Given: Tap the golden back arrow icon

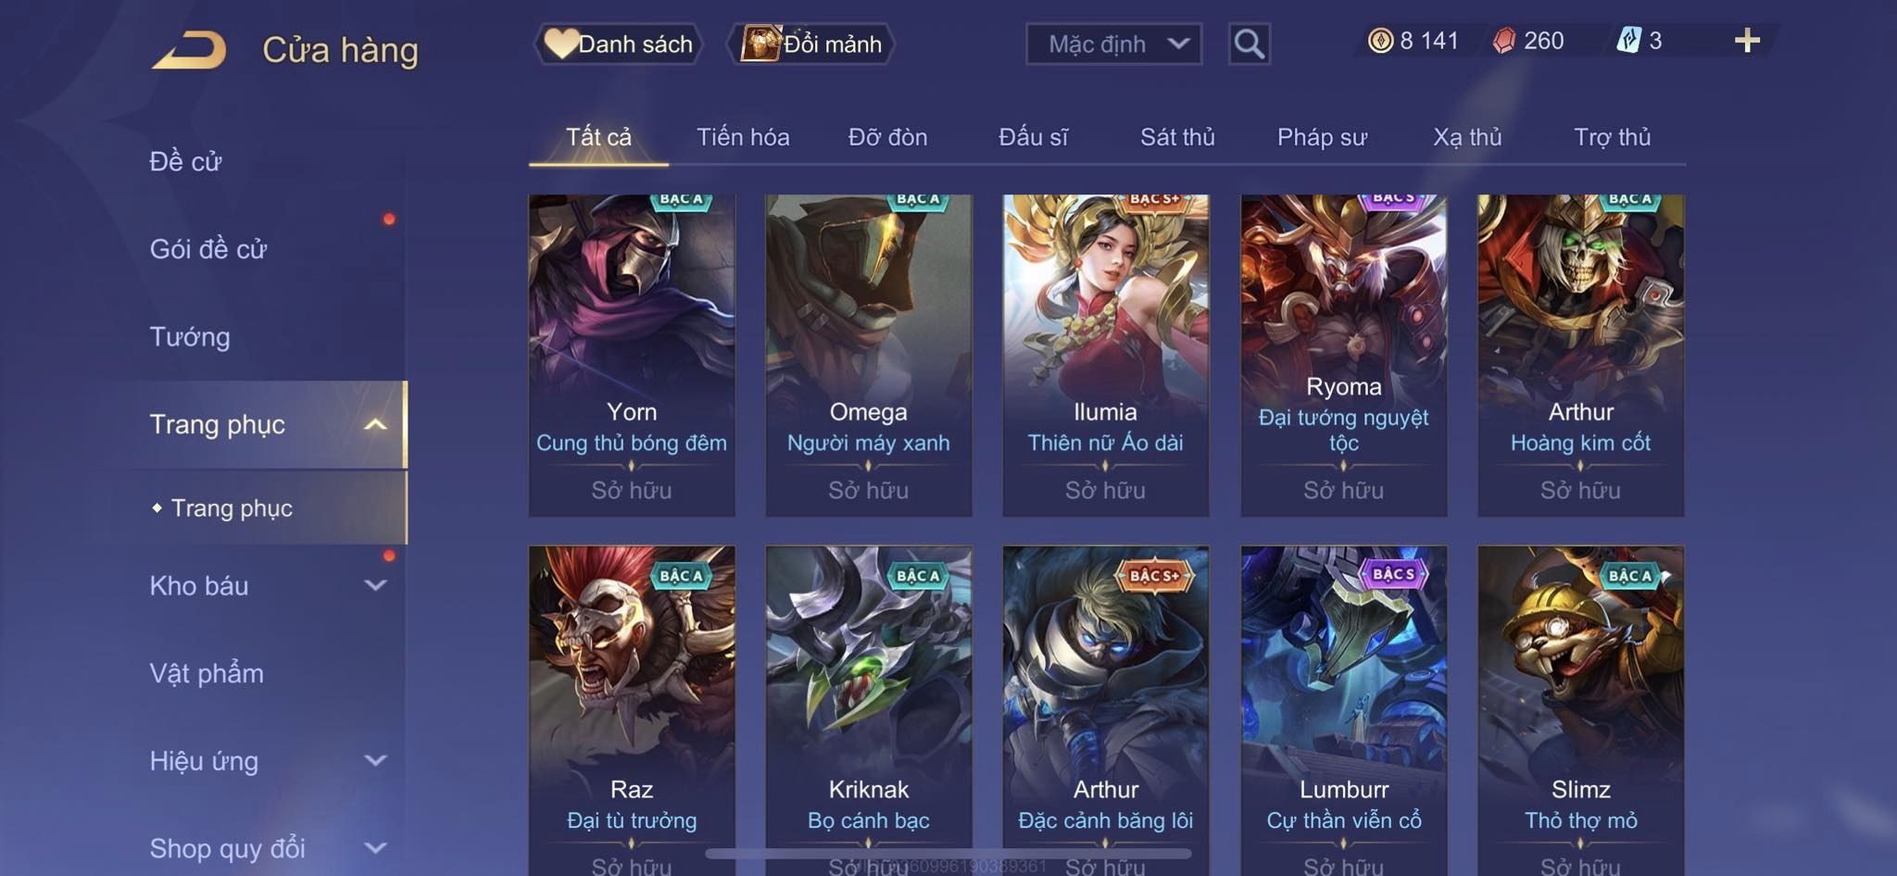Looking at the screenshot, I should (x=189, y=49).
